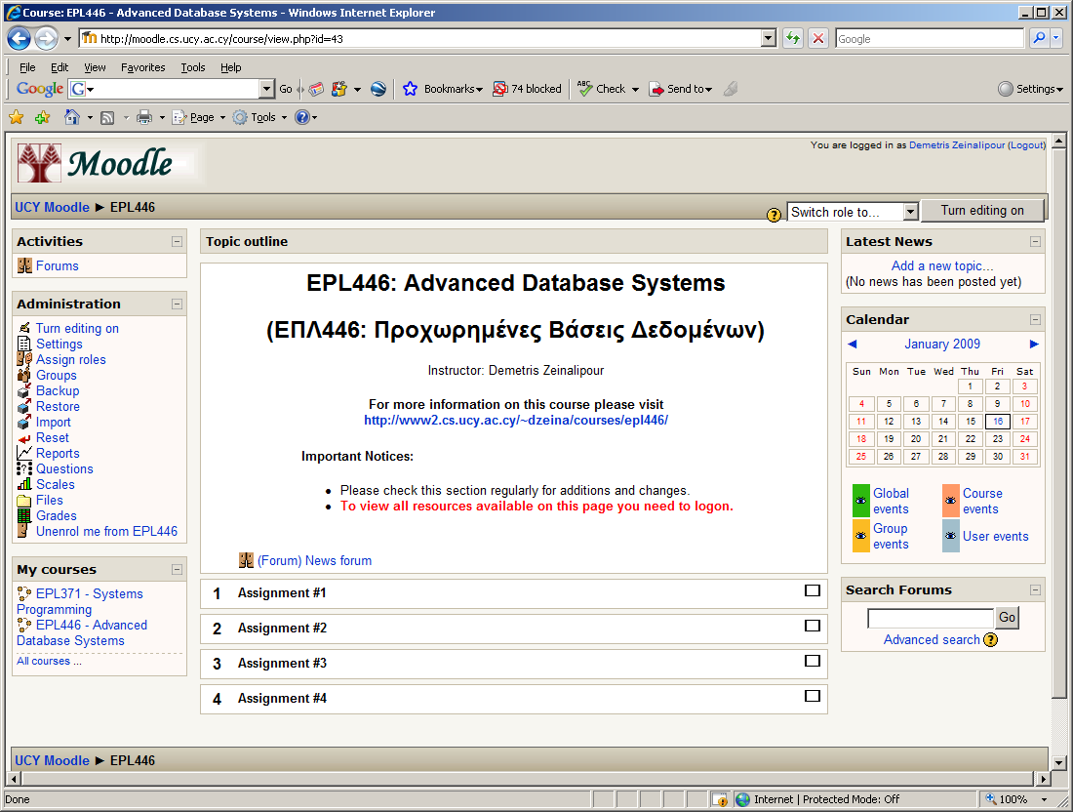Click Go button in Search Forums

point(1007,618)
